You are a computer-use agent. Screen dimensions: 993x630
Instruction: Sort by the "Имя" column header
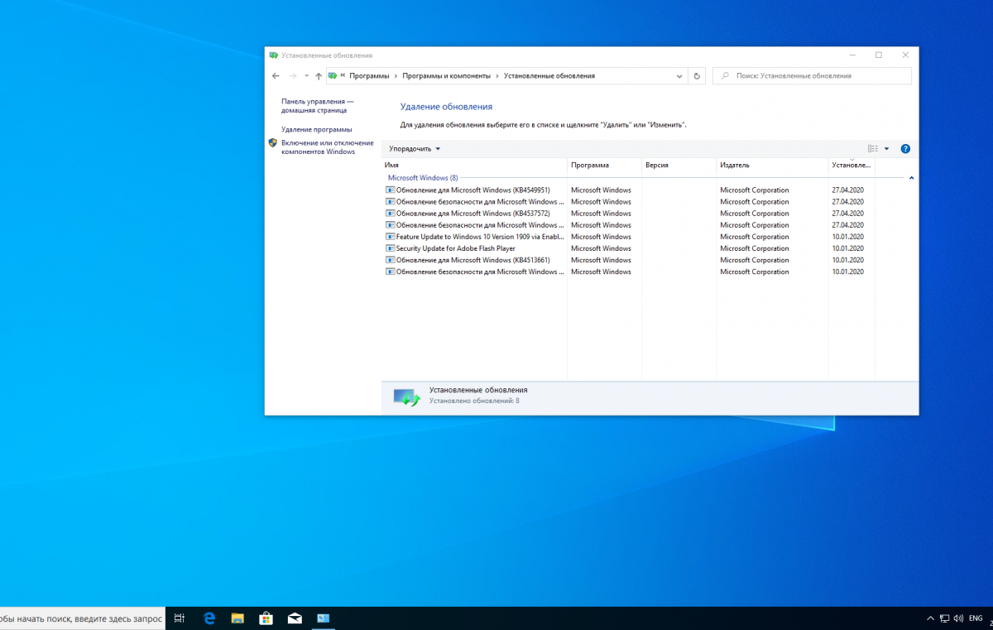(x=474, y=166)
